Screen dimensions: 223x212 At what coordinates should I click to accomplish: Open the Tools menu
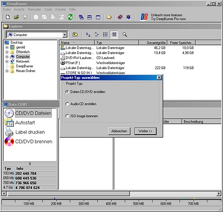pyautogui.click(x=48, y=9)
